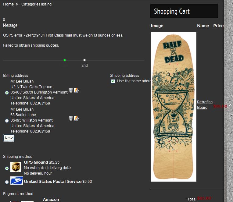Open the Retrofish Board product link
The height and width of the screenshot is (202, 233).
pyautogui.click(x=205, y=105)
